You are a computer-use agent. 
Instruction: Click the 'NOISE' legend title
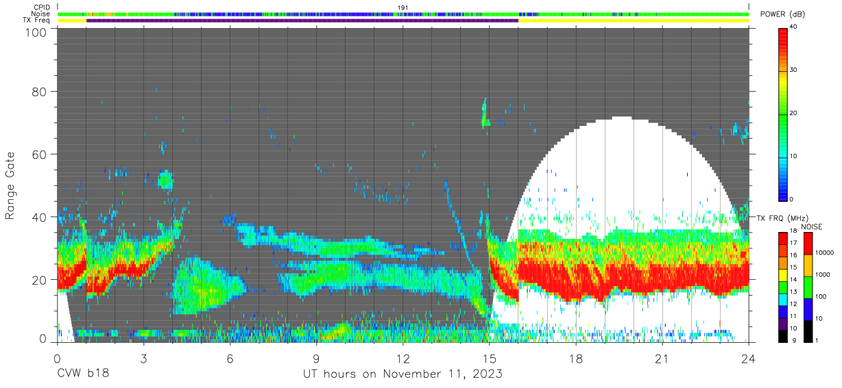pyautogui.click(x=813, y=227)
